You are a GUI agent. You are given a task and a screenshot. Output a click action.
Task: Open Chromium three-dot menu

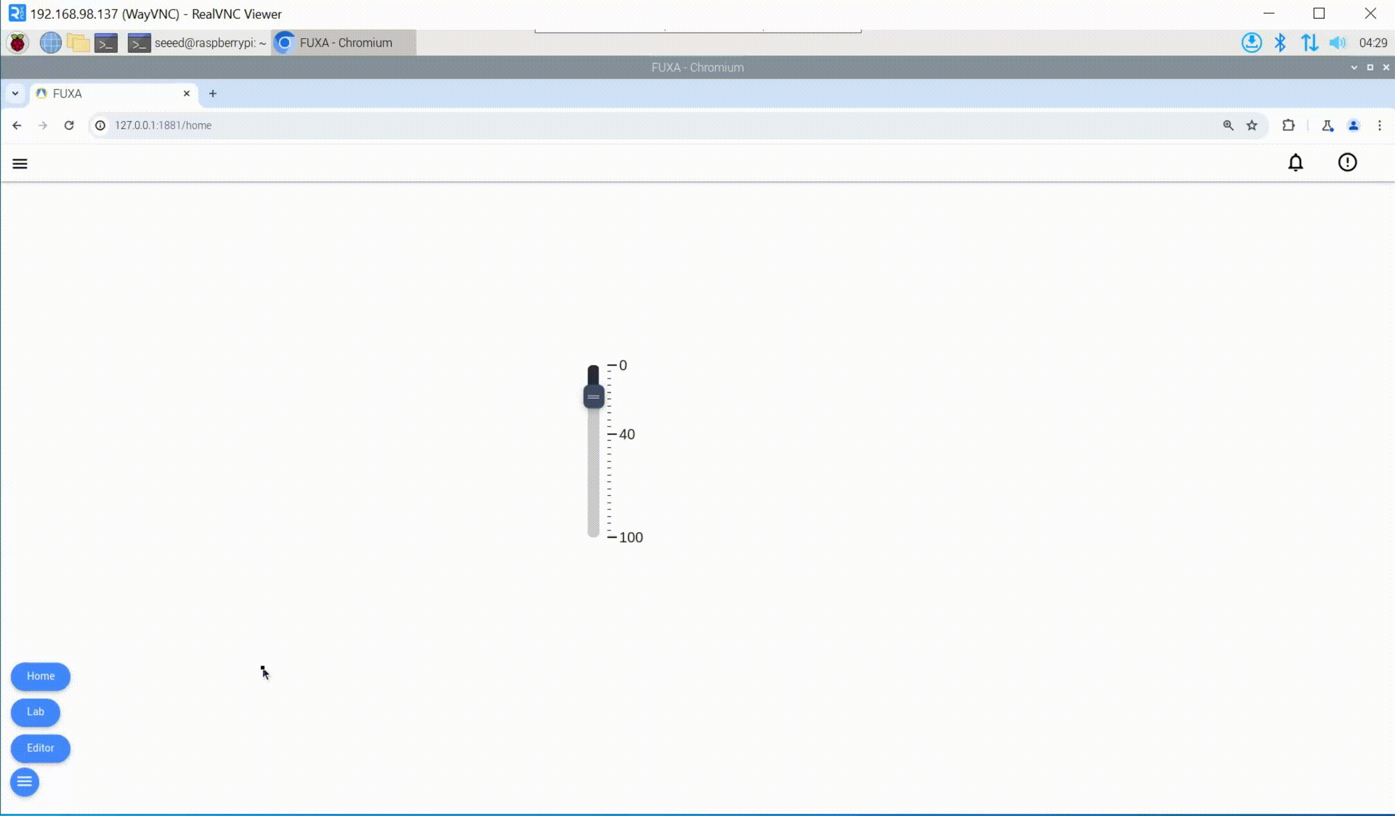click(x=1379, y=126)
